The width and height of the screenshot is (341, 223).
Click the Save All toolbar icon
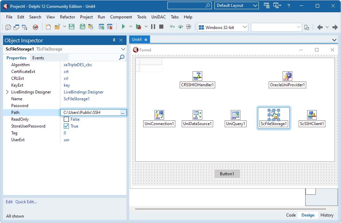pyautogui.click(x=83, y=26)
